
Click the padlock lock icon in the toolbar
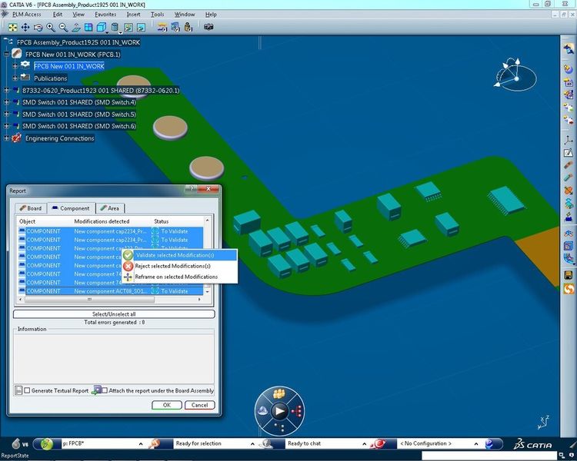[188, 27]
